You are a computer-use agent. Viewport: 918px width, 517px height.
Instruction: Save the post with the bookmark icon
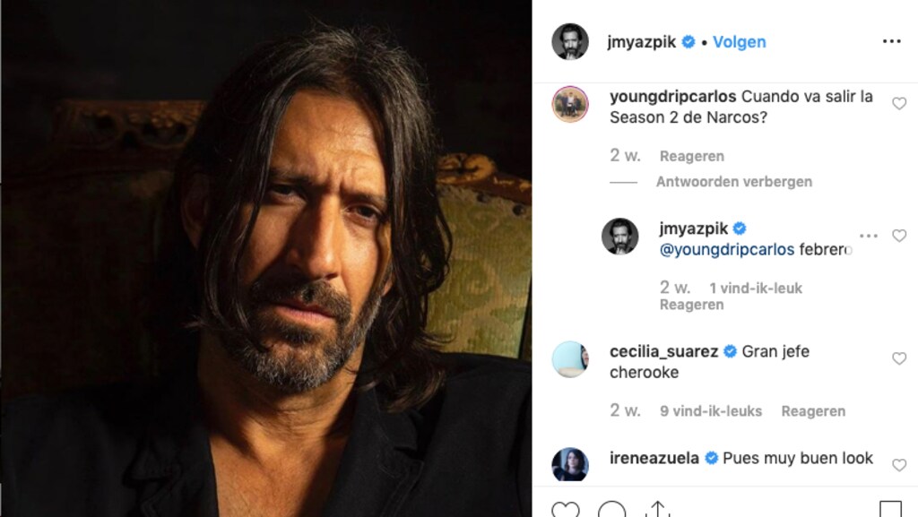point(889,511)
